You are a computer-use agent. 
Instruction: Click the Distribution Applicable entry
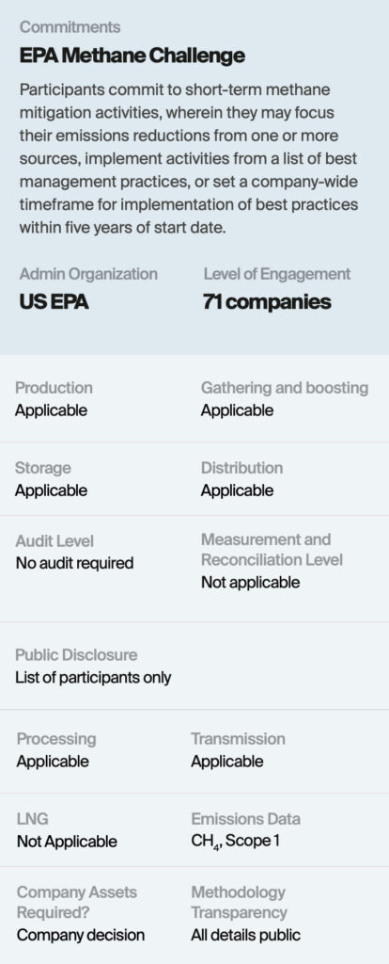click(x=241, y=479)
